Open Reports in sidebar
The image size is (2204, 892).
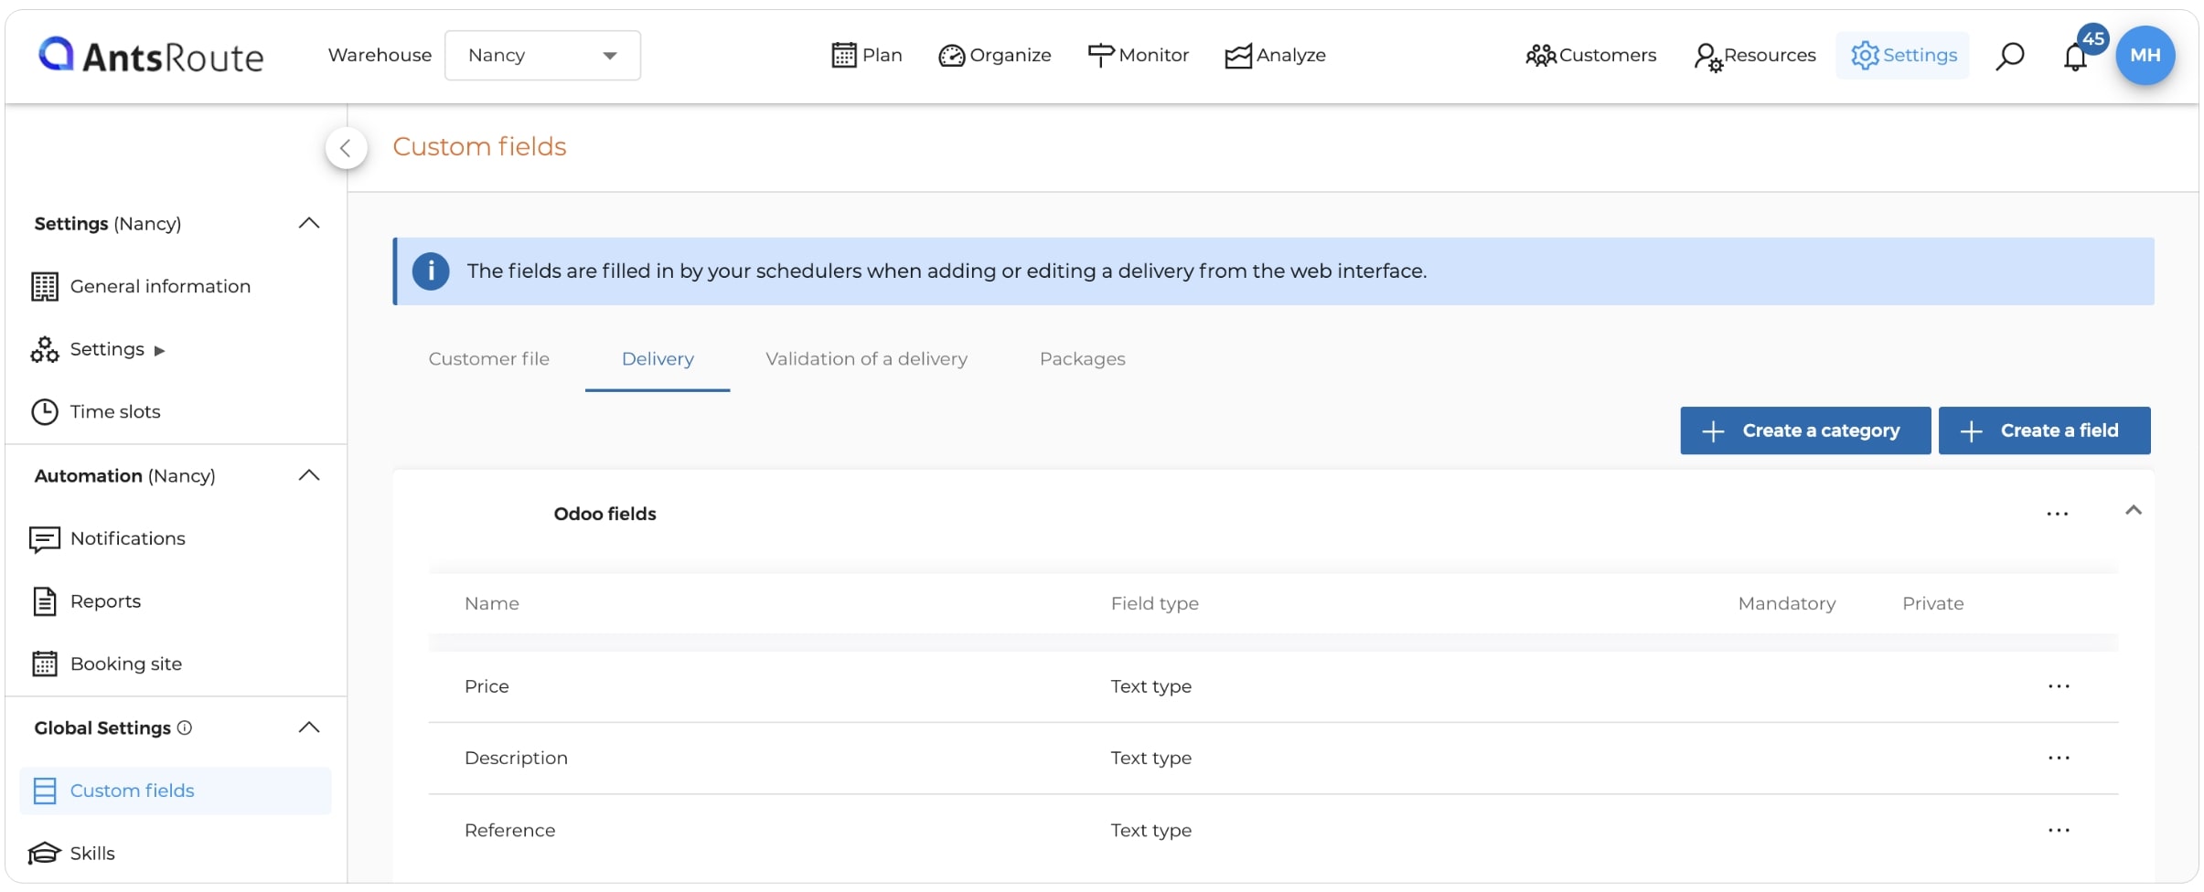tap(87, 602)
